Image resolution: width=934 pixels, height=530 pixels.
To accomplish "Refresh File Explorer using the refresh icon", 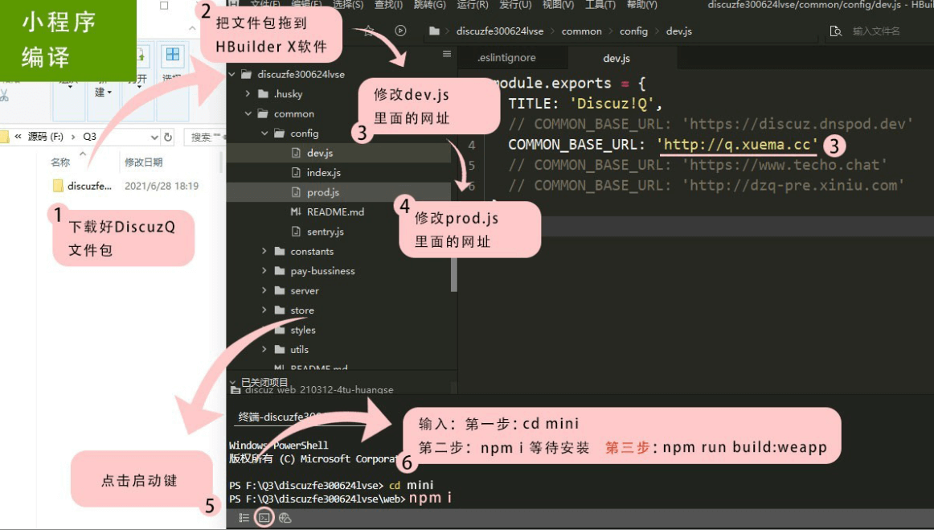I will pyautogui.click(x=167, y=138).
